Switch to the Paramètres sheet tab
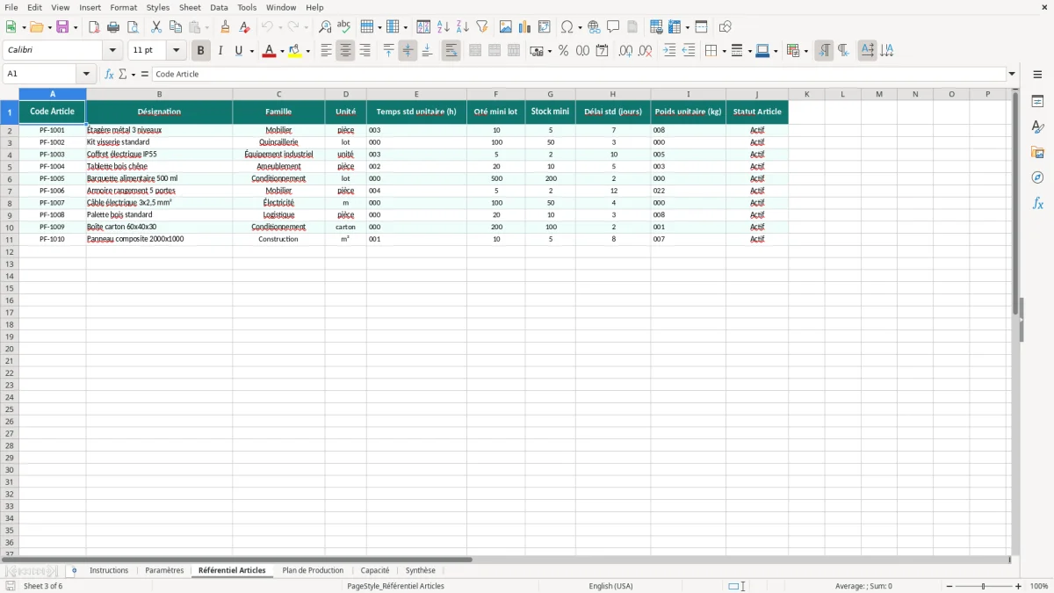The height and width of the screenshot is (593, 1054). [x=164, y=570]
